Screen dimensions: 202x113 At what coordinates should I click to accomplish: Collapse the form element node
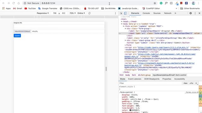(x=123, y=26)
